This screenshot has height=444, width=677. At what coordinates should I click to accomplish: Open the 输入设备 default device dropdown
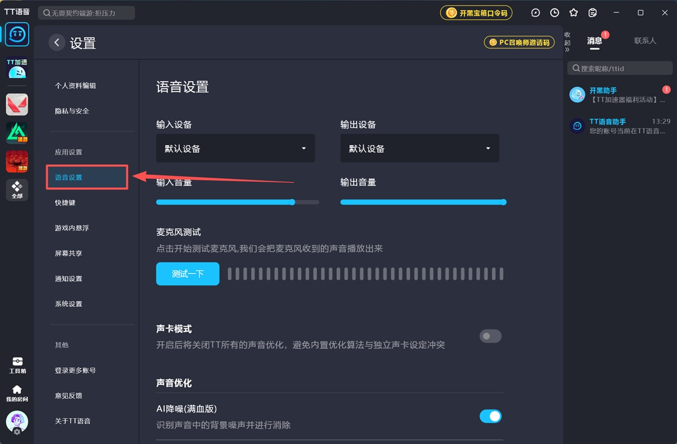click(x=235, y=148)
